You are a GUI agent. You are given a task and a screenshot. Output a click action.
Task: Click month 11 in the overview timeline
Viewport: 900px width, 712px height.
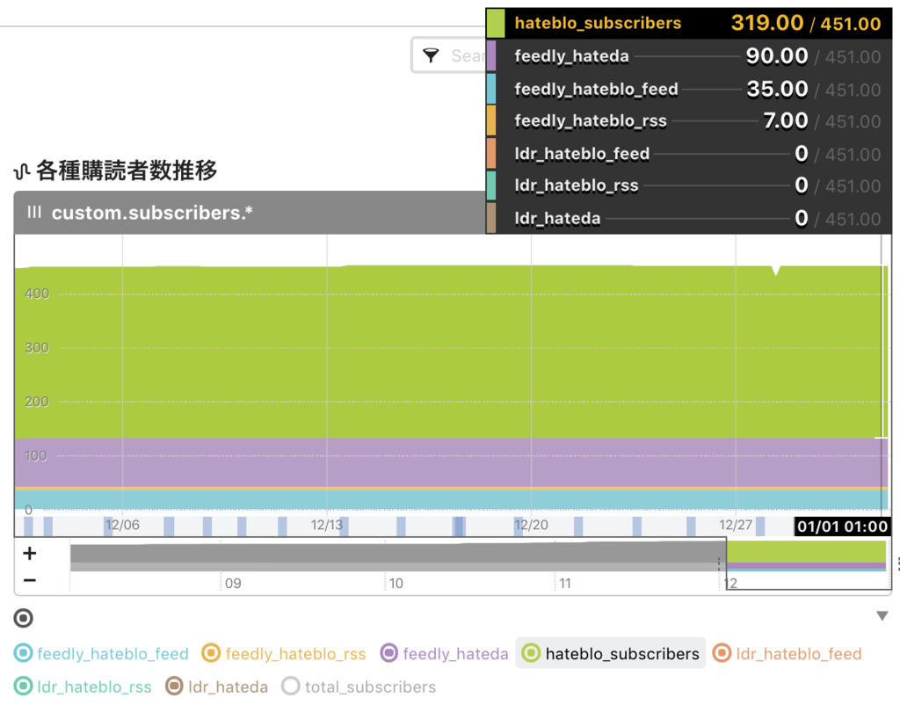pos(565,584)
